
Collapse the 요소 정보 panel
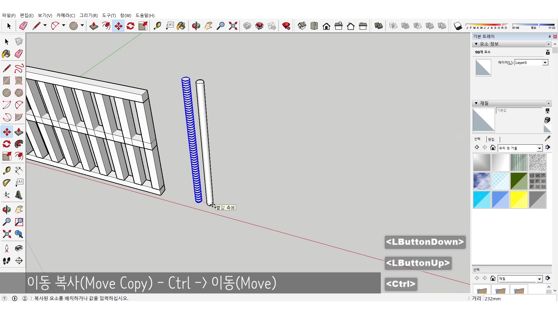[x=476, y=44]
